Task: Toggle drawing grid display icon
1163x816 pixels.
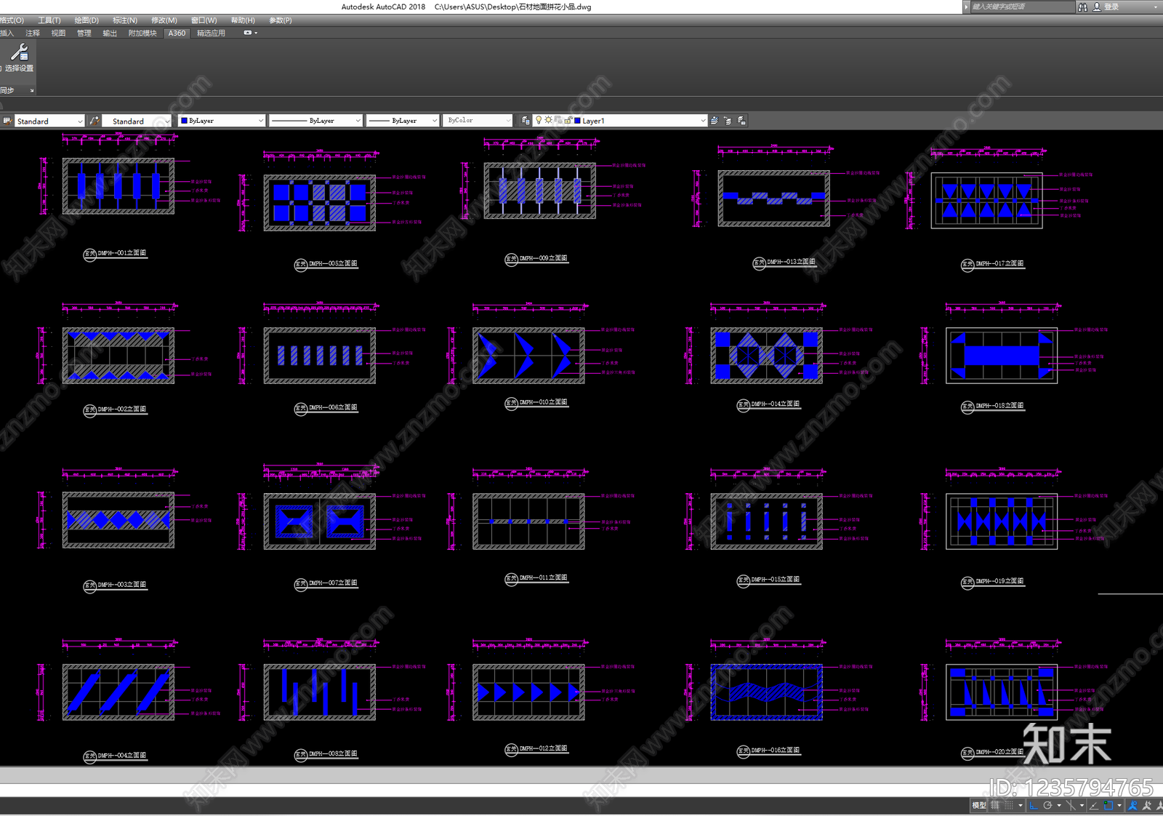Action: click(x=995, y=805)
